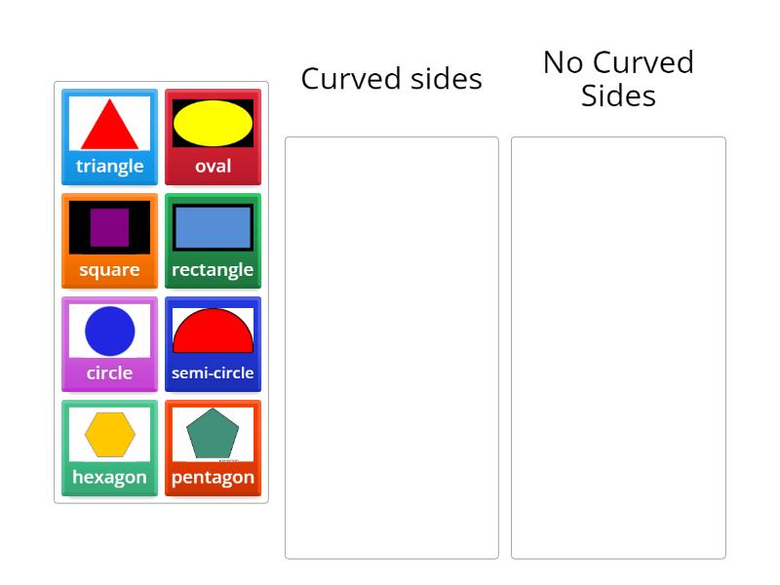This screenshot has height=585, width=780.
Task: Click the purple square image
Action: pos(109,227)
